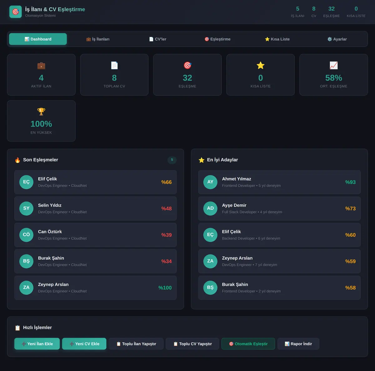Click Toplu İlan Yapıştır button
Screen dimensions: 375x371
point(136,344)
